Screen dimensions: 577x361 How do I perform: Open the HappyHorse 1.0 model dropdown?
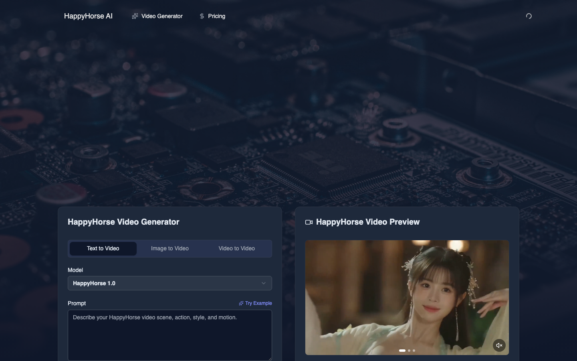point(164,283)
